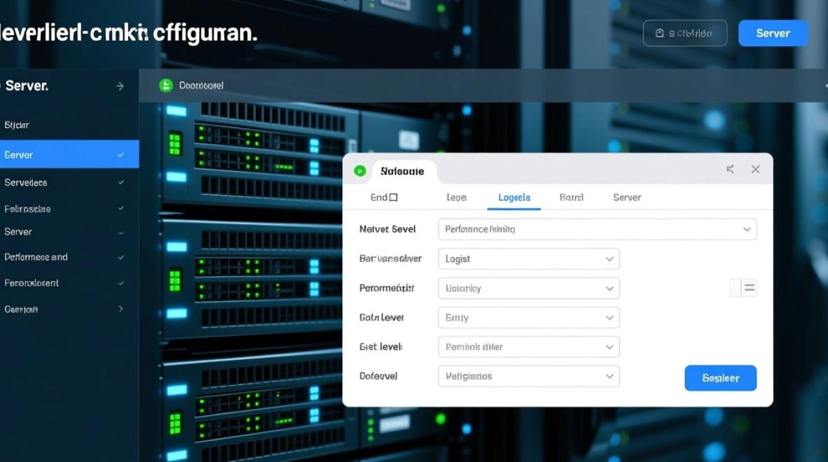Click the arrow icon next to Server heading
The image size is (828, 462).
tap(120, 86)
